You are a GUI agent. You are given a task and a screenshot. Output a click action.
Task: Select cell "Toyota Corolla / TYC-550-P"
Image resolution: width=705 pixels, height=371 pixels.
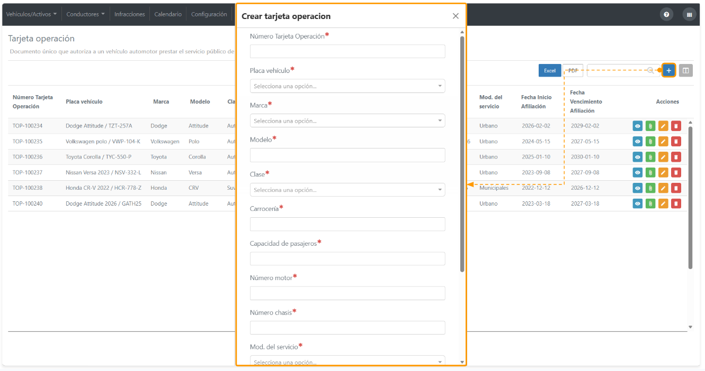pos(99,157)
